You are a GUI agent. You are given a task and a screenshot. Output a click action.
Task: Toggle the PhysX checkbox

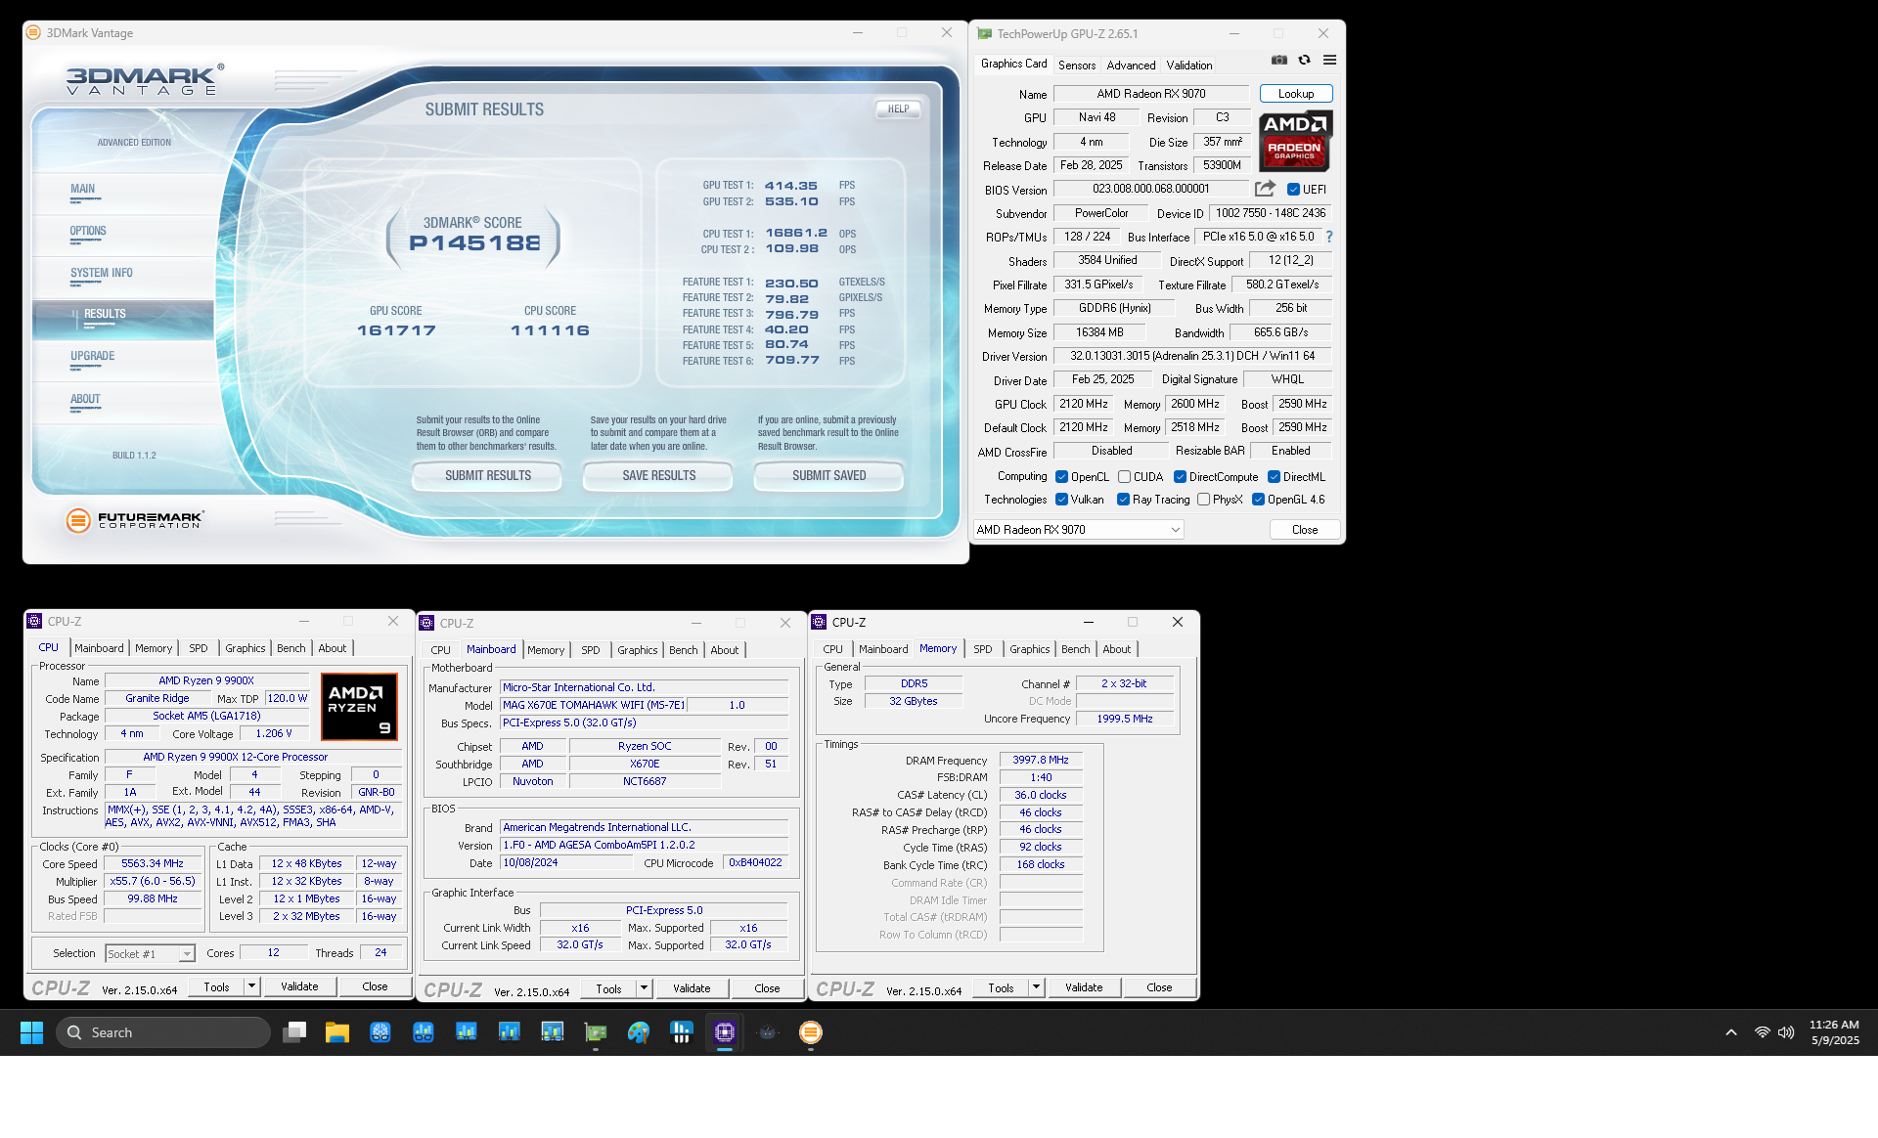coord(1203,500)
